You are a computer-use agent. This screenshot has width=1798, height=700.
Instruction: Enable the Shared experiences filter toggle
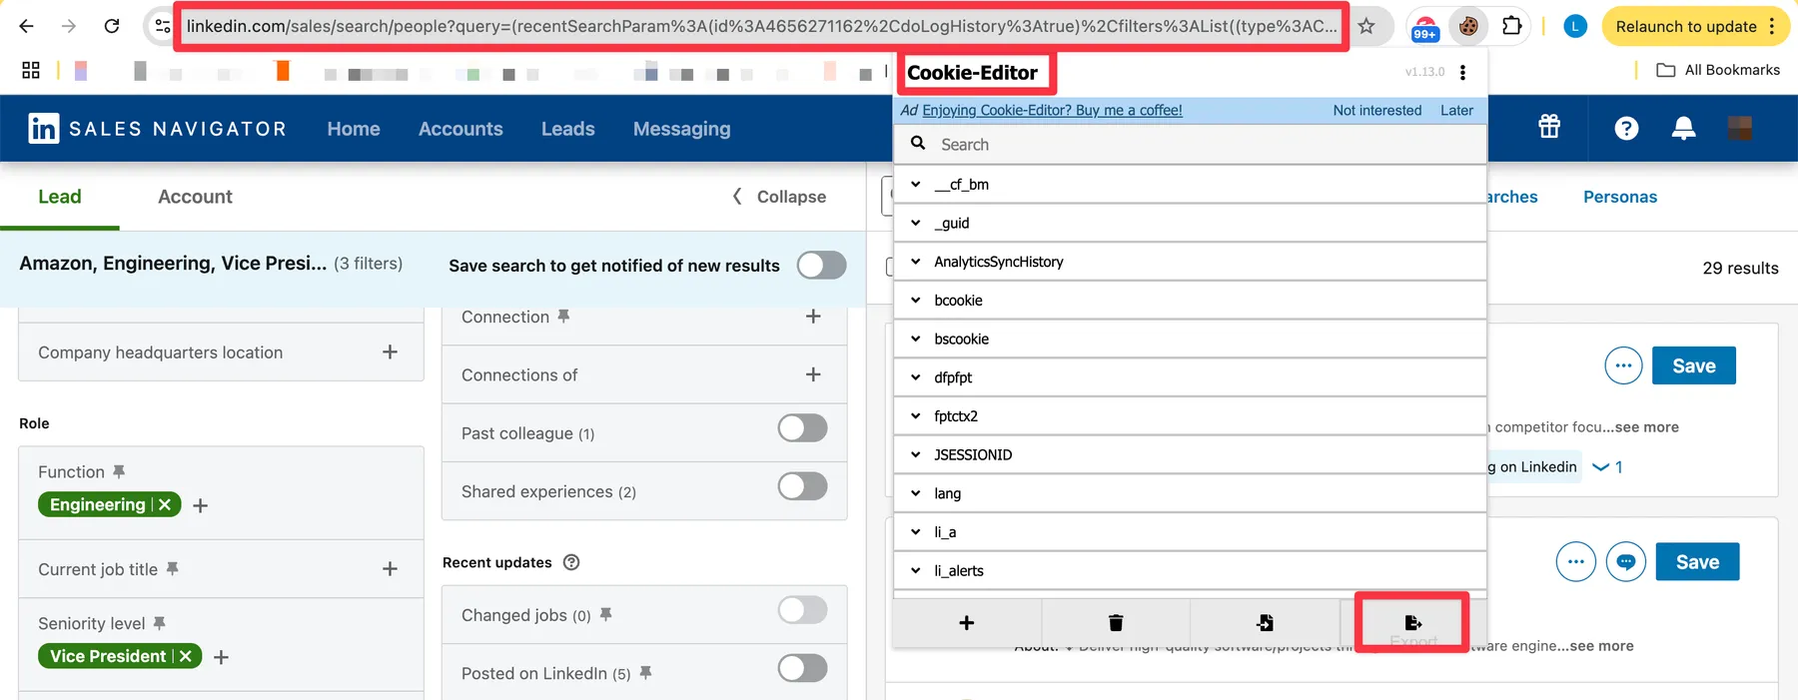pos(803,485)
